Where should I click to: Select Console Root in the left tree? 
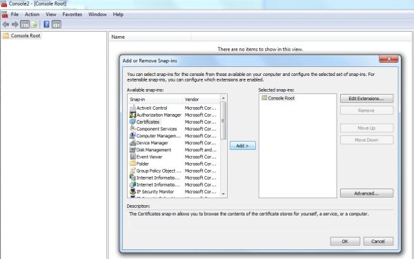26,36
